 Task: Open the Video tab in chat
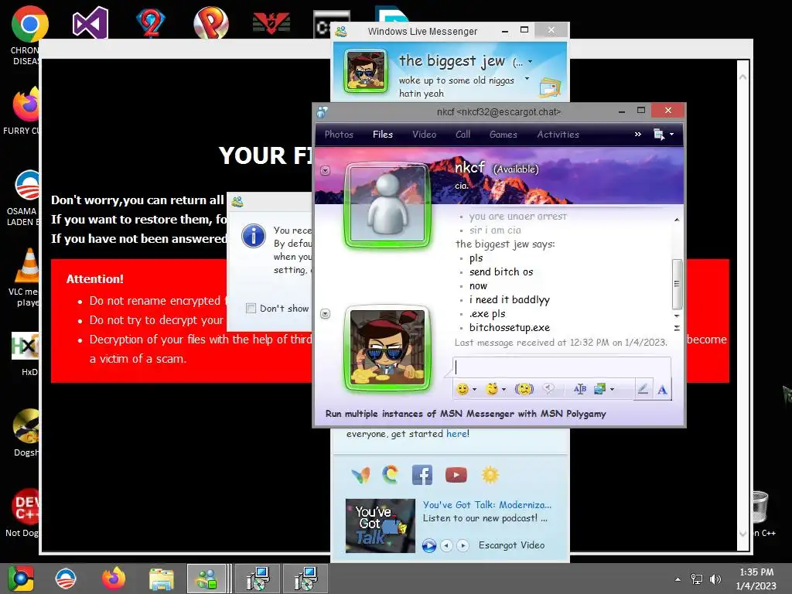pyautogui.click(x=424, y=135)
